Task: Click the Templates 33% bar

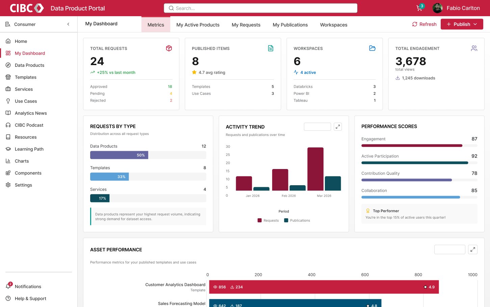Action: (109, 177)
